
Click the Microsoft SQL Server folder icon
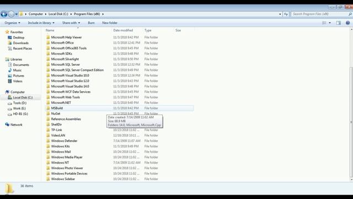[x=48, y=65]
